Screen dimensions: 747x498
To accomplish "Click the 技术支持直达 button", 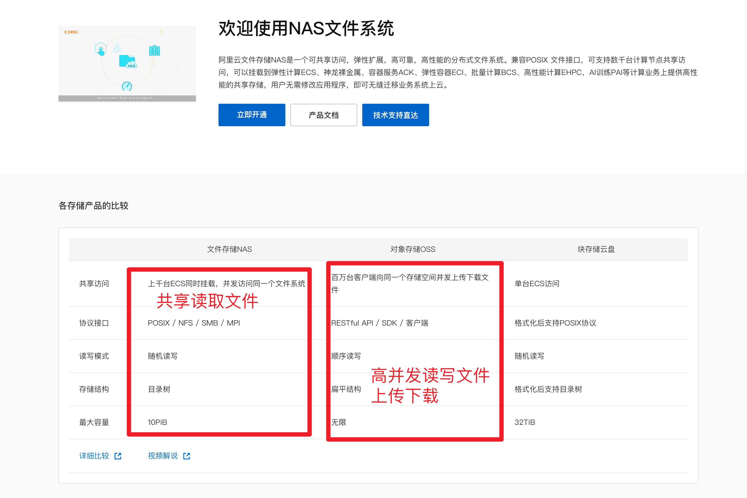I will pos(395,115).
